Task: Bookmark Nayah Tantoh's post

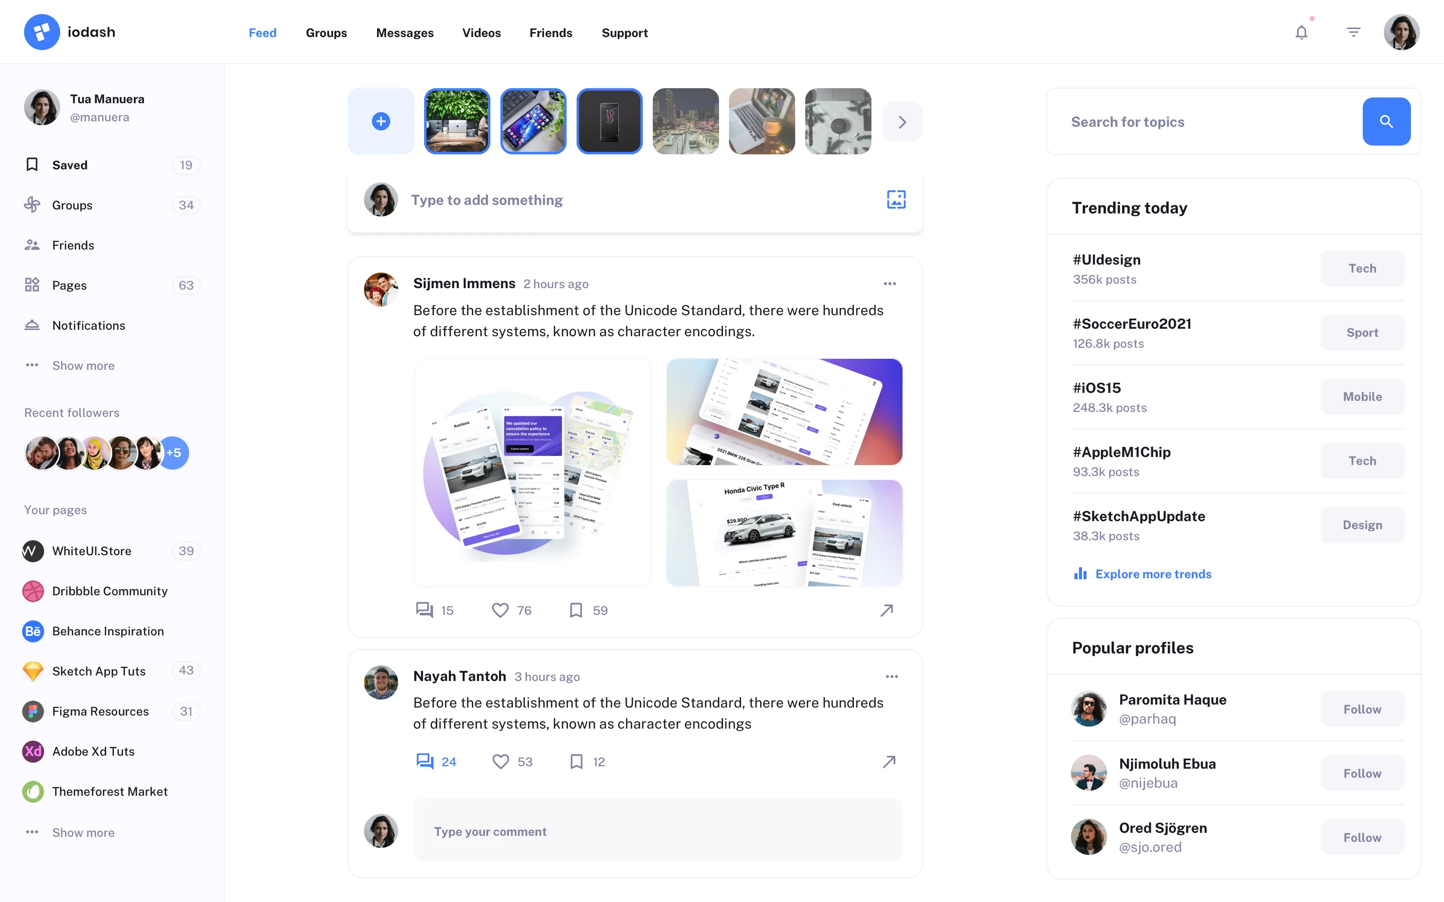Action: (x=576, y=761)
